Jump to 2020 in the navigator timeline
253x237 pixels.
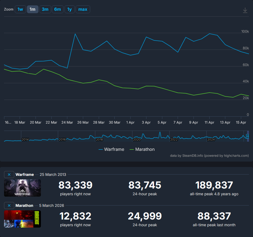click(x=137, y=140)
